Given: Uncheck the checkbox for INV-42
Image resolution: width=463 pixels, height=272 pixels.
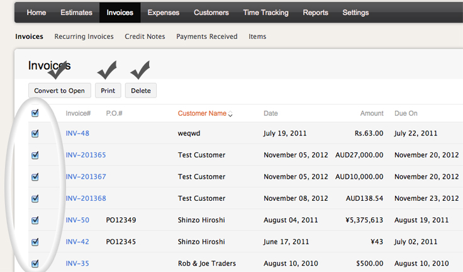Looking at the screenshot, I should tap(35, 242).
